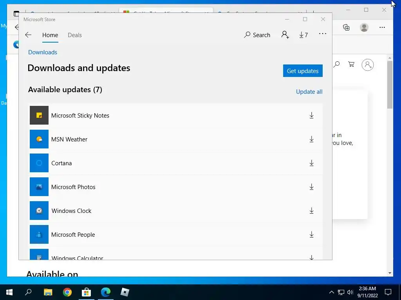Select the MSN Weather name
The height and width of the screenshot is (300, 401).
69,139
